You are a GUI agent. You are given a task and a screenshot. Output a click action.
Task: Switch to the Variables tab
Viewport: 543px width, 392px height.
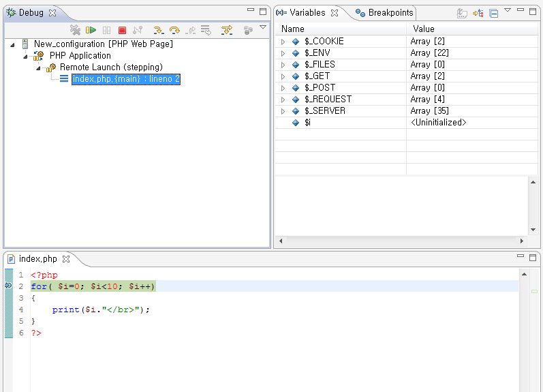(307, 13)
